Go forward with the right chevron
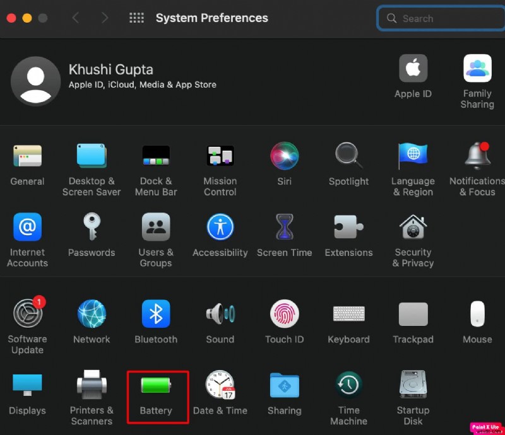505x435 pixels. click(105, 18)
